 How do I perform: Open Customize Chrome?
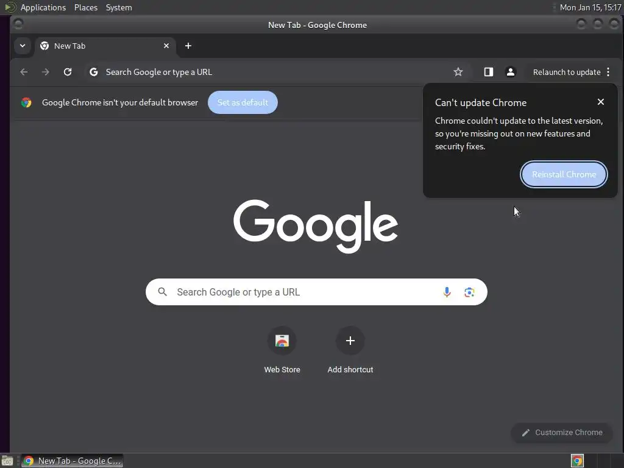coord(562,433)
